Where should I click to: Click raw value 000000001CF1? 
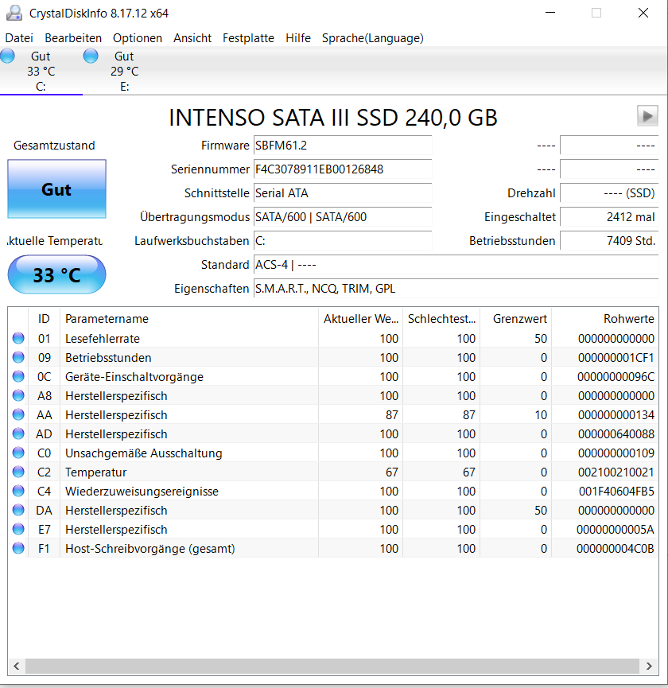click(x=616, y=358)
